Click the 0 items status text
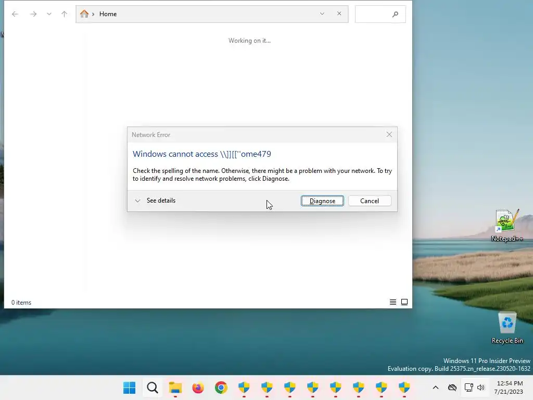This screenshot has height=400, width=533. [x=21, y=303]
